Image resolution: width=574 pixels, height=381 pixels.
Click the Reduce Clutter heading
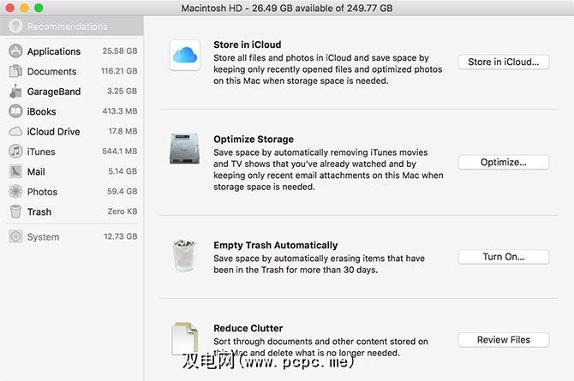tap(248, 328)
